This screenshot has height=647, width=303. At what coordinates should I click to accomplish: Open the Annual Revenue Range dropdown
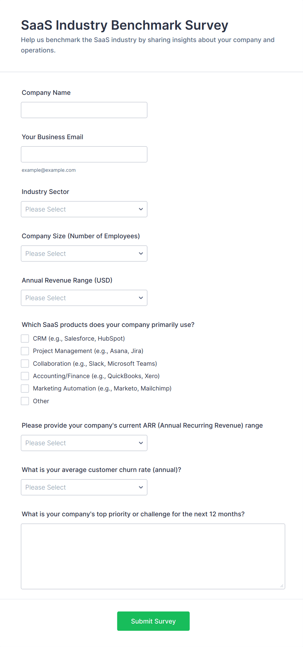click(84, 298)
